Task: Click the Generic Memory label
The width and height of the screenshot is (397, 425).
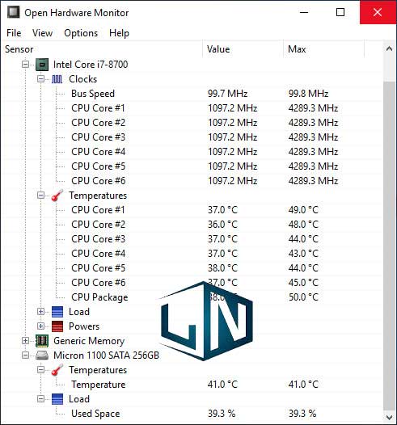Action: pos(89,341)
